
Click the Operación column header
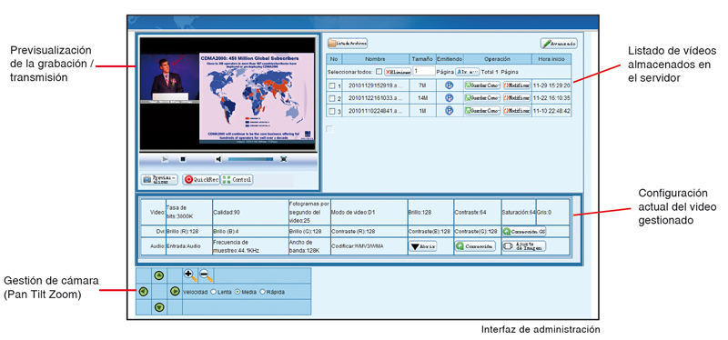[x=497, y=59]
